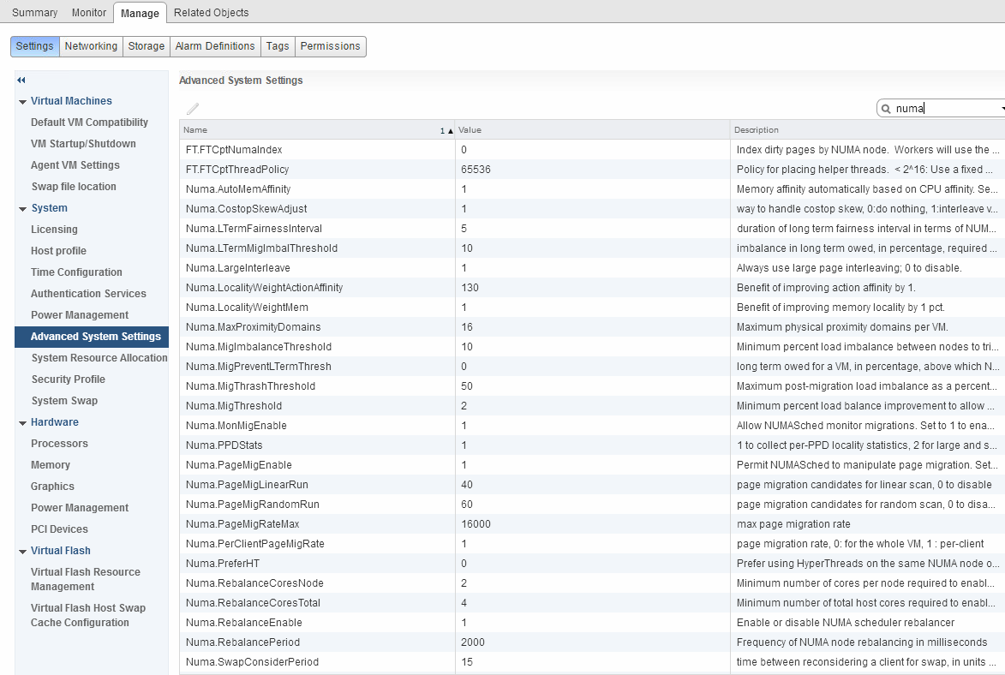Click the pencil edit icon
This screenshot has height=675, width=1005.
pyautogui.click(x=192, y=108)
